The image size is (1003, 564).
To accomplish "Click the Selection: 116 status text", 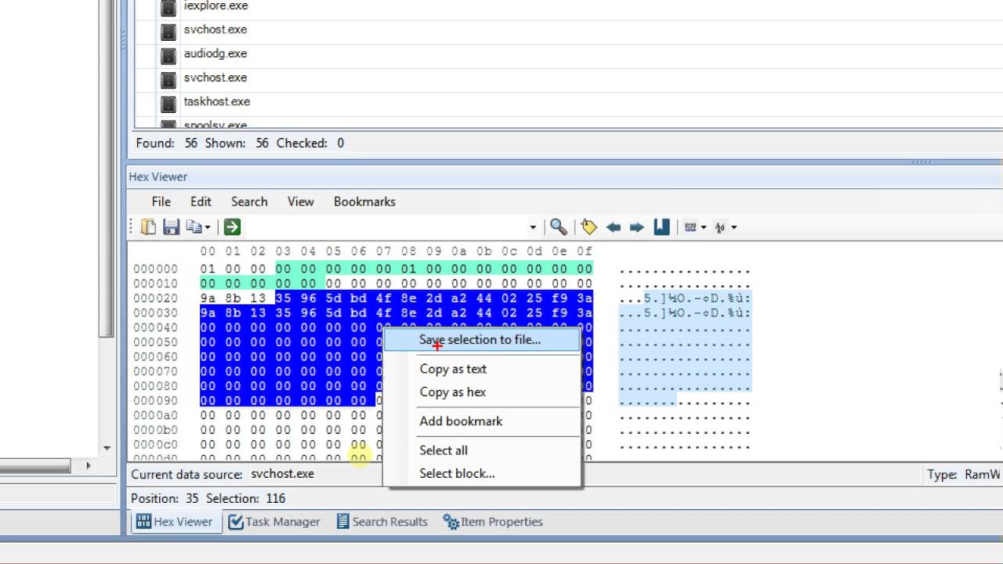I will (245, 498).
